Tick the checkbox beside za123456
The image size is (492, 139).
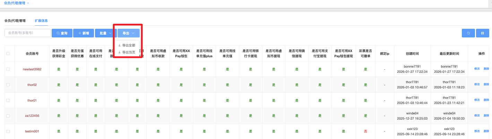[x=8, y=116]
